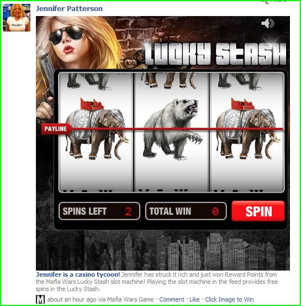
Task: Mute the slot machine sound speaker icon
Action: [x=268, y=23]
